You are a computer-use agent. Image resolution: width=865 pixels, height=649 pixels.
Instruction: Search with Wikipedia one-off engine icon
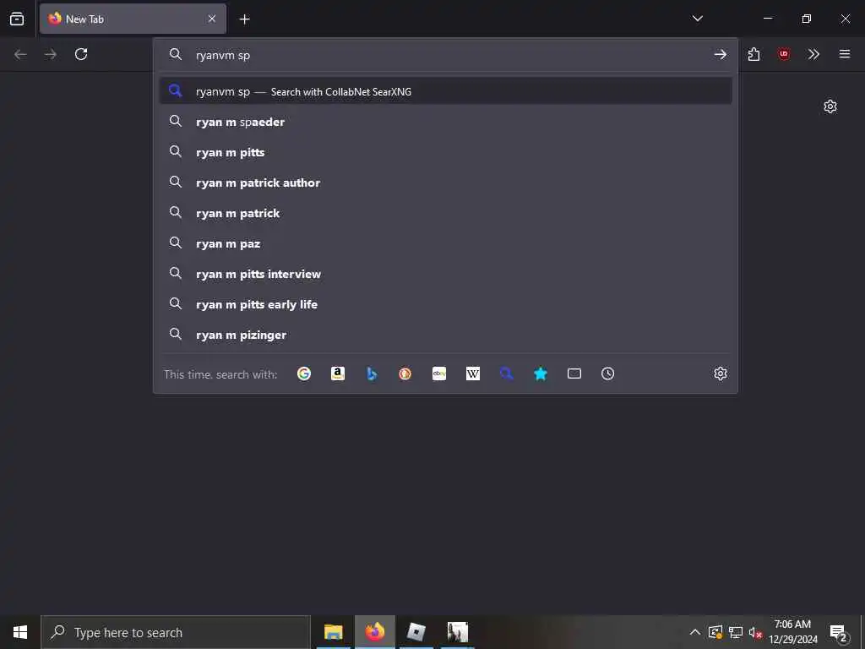click(473, 374)
